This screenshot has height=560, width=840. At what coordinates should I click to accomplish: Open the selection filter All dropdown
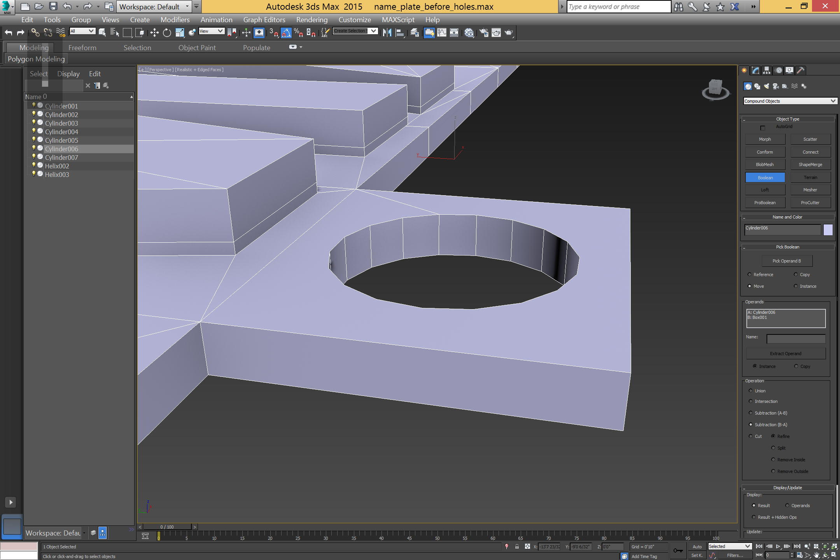click(x=82, y=31)
